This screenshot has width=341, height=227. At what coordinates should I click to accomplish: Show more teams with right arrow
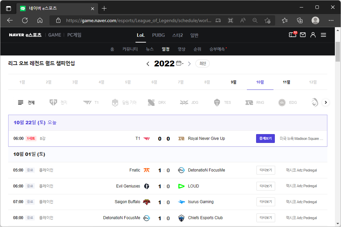pyautogui.click(x=326, y=102)
